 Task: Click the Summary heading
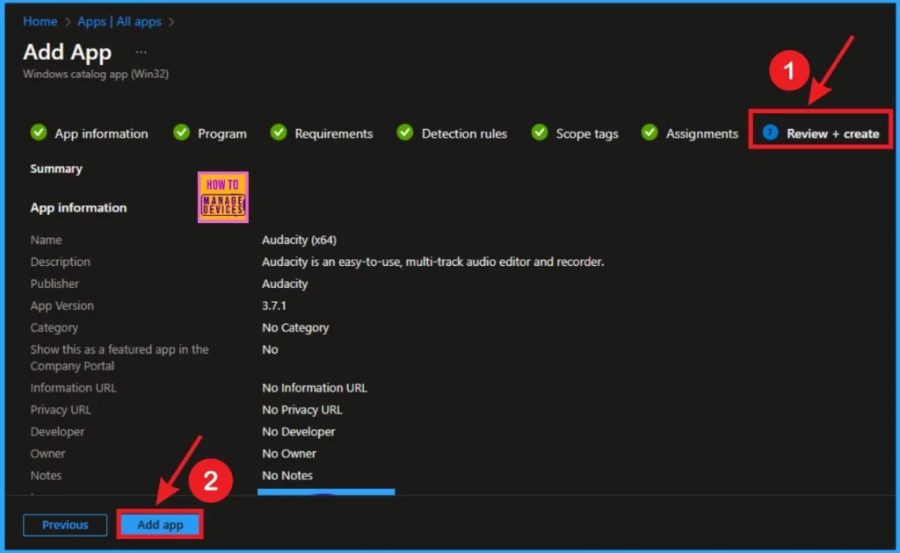click(x=56, y=169)
